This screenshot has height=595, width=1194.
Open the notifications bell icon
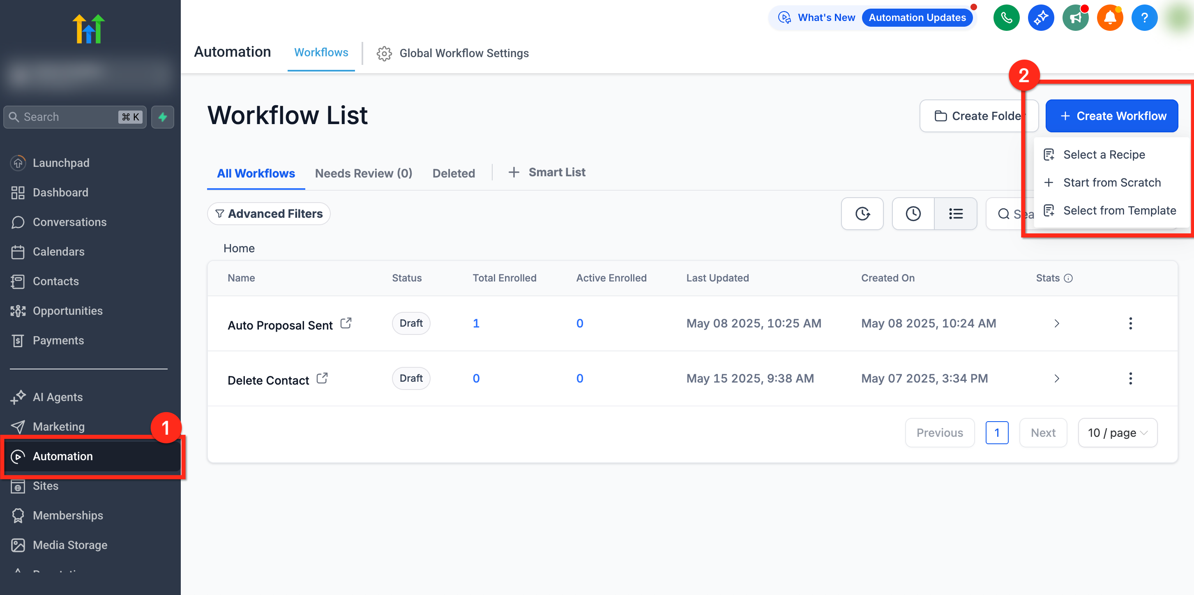click(x=1110, y=18)
